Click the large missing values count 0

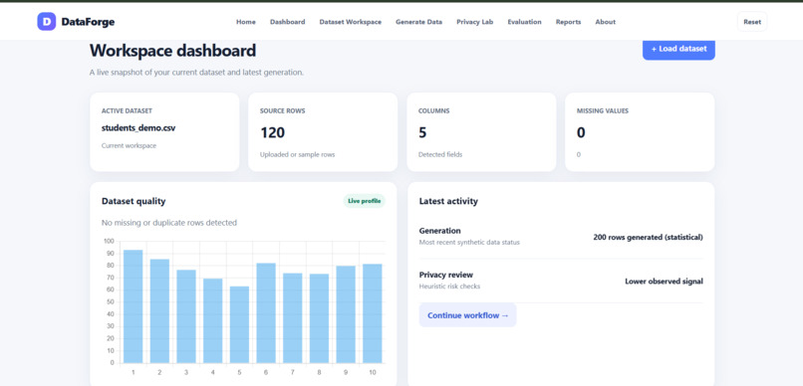(x=581, y=133)
